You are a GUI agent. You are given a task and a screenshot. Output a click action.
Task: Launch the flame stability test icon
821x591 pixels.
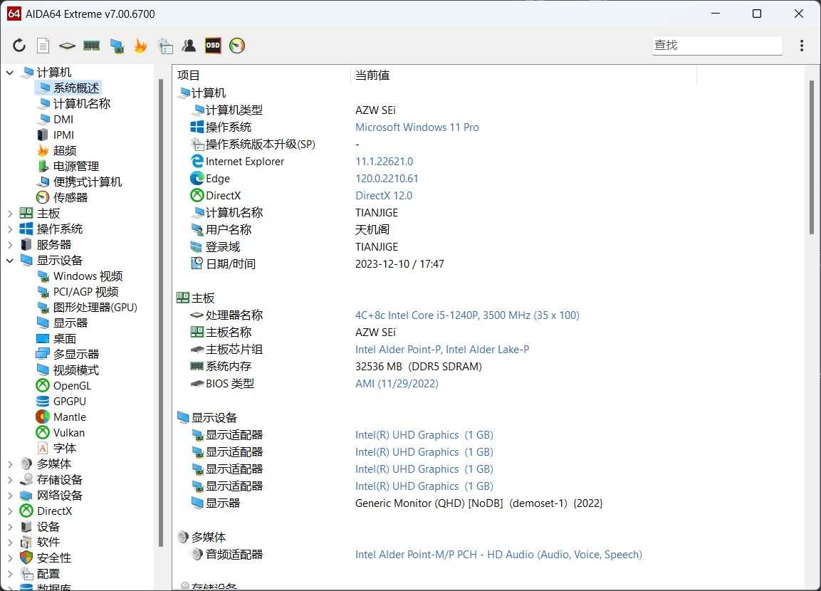coord(140,46)
